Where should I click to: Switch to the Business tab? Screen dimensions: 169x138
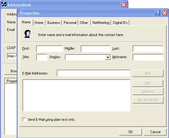(54, 23)
